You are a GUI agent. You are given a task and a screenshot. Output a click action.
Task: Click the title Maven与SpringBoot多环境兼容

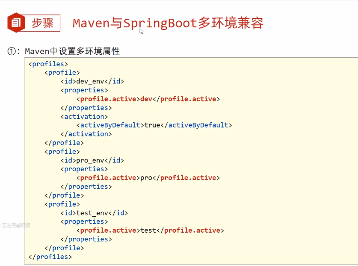(168, 23)
